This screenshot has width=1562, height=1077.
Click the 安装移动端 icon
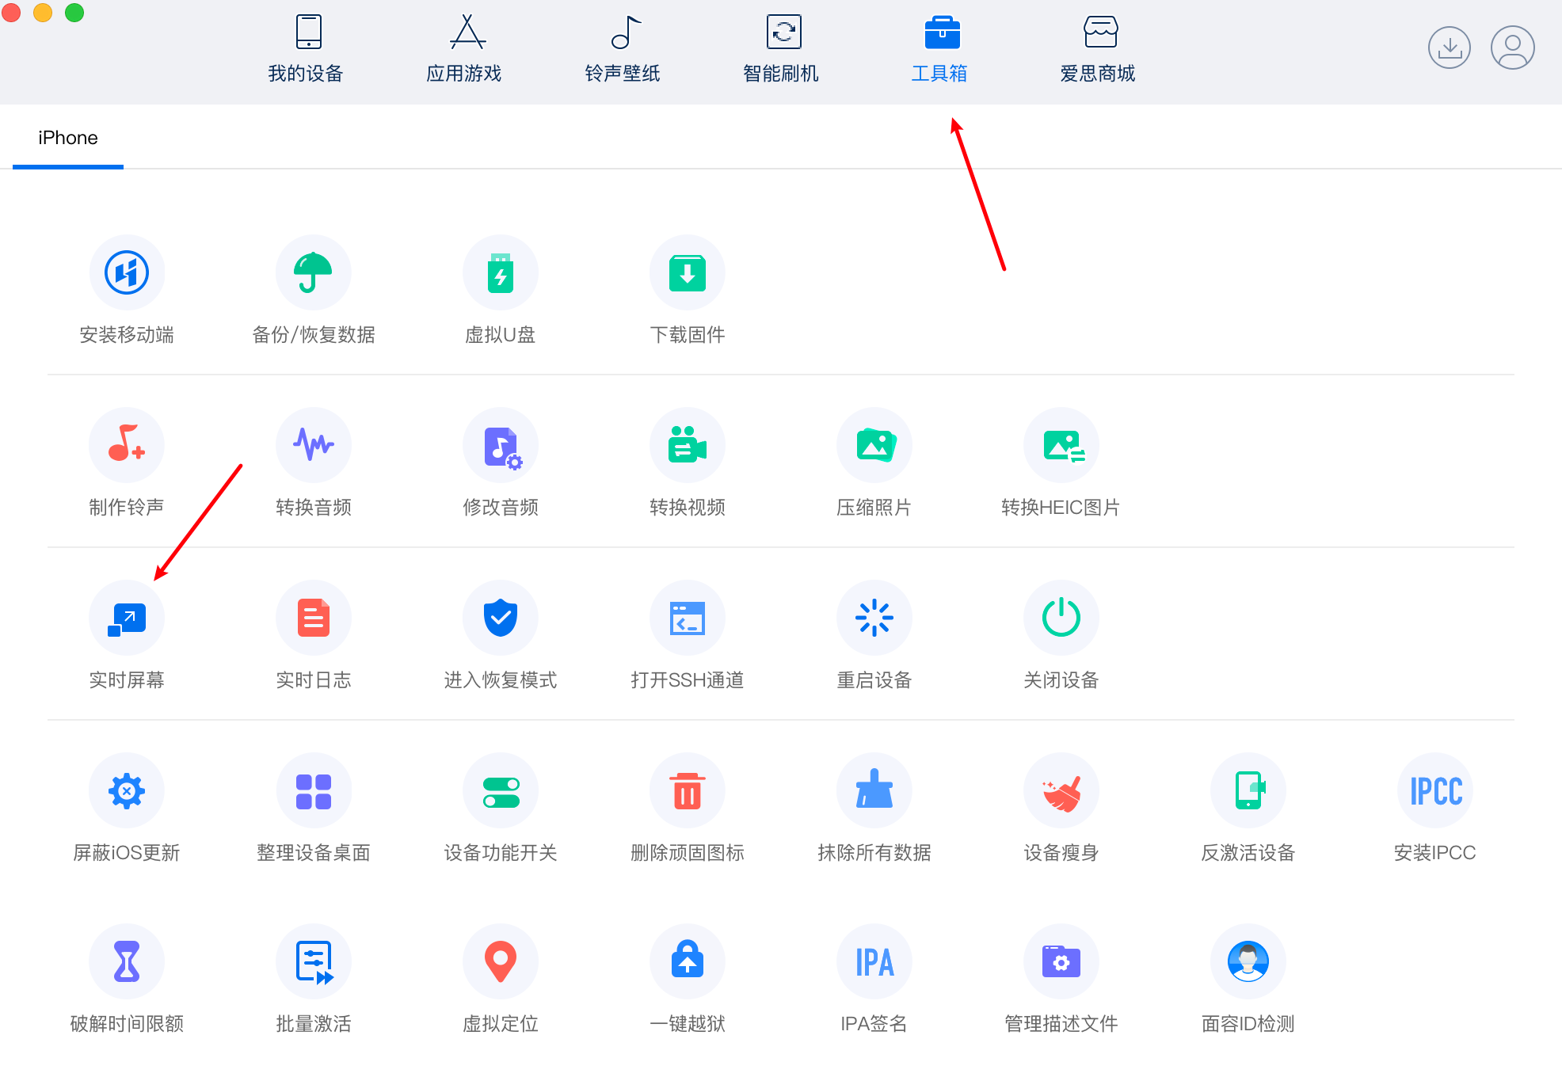click(x=127, y=272)
